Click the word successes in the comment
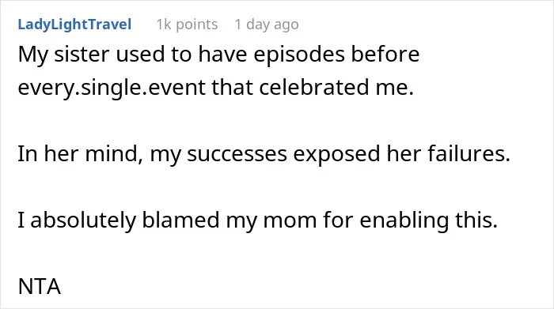Image resolution: width=554 pixels, height=309 pixels. pos(237,155)
